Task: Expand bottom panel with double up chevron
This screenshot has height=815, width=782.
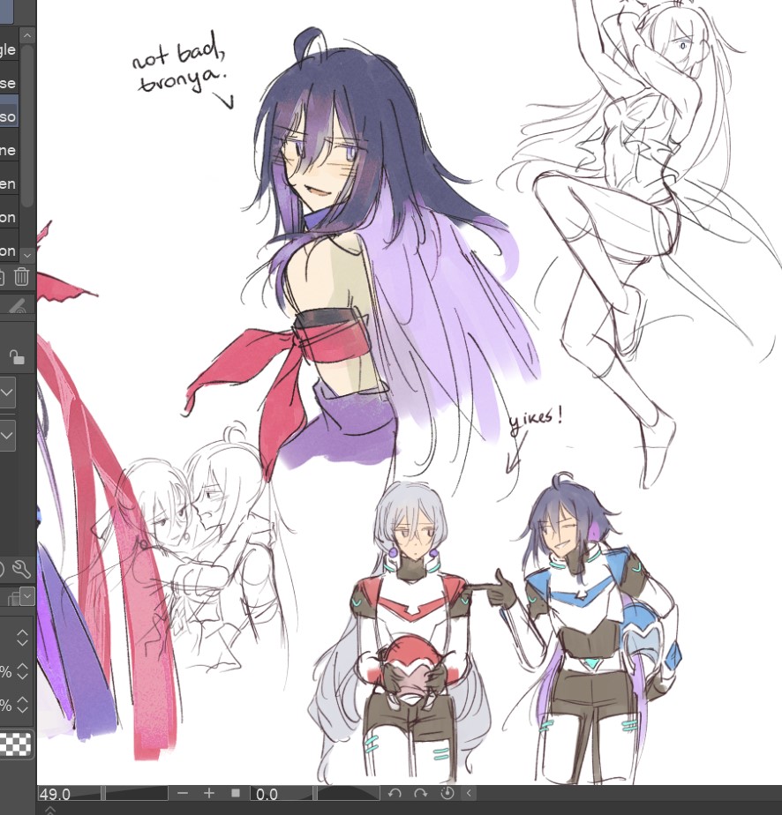Action: coord(49,810)
